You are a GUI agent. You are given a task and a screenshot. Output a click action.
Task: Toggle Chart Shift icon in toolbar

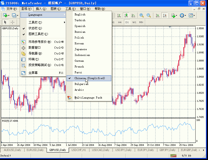[165, 15]
